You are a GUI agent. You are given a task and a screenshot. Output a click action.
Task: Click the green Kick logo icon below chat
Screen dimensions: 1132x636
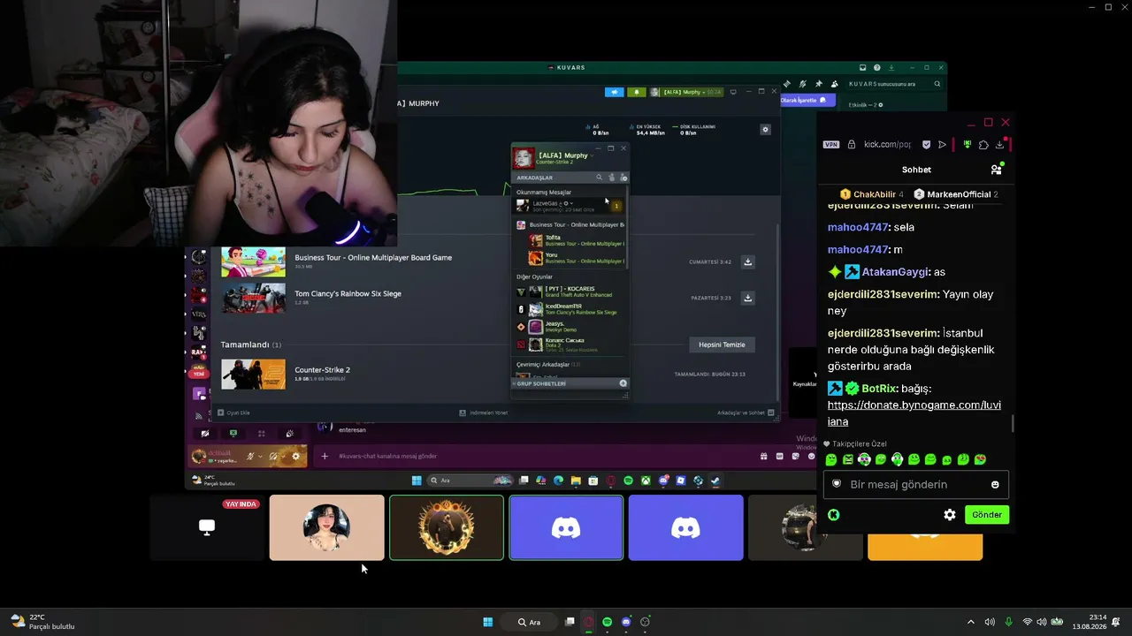pos(833,515)
